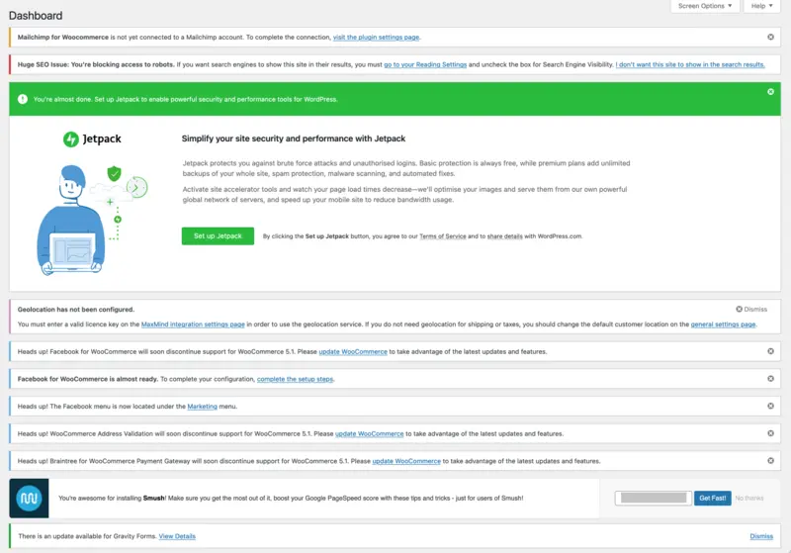Click don't want this site to show link

coord(690,64)
